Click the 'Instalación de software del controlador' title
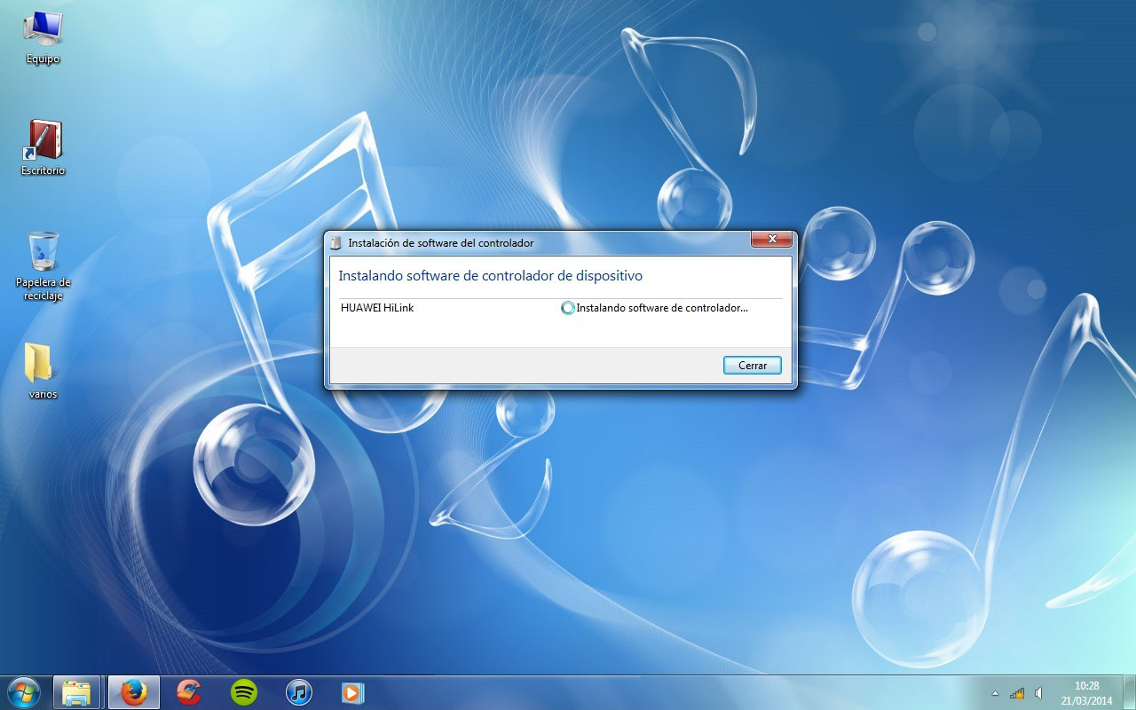Image resolution: width=1136 pixels, height=710 pixels. coord(441,242)
